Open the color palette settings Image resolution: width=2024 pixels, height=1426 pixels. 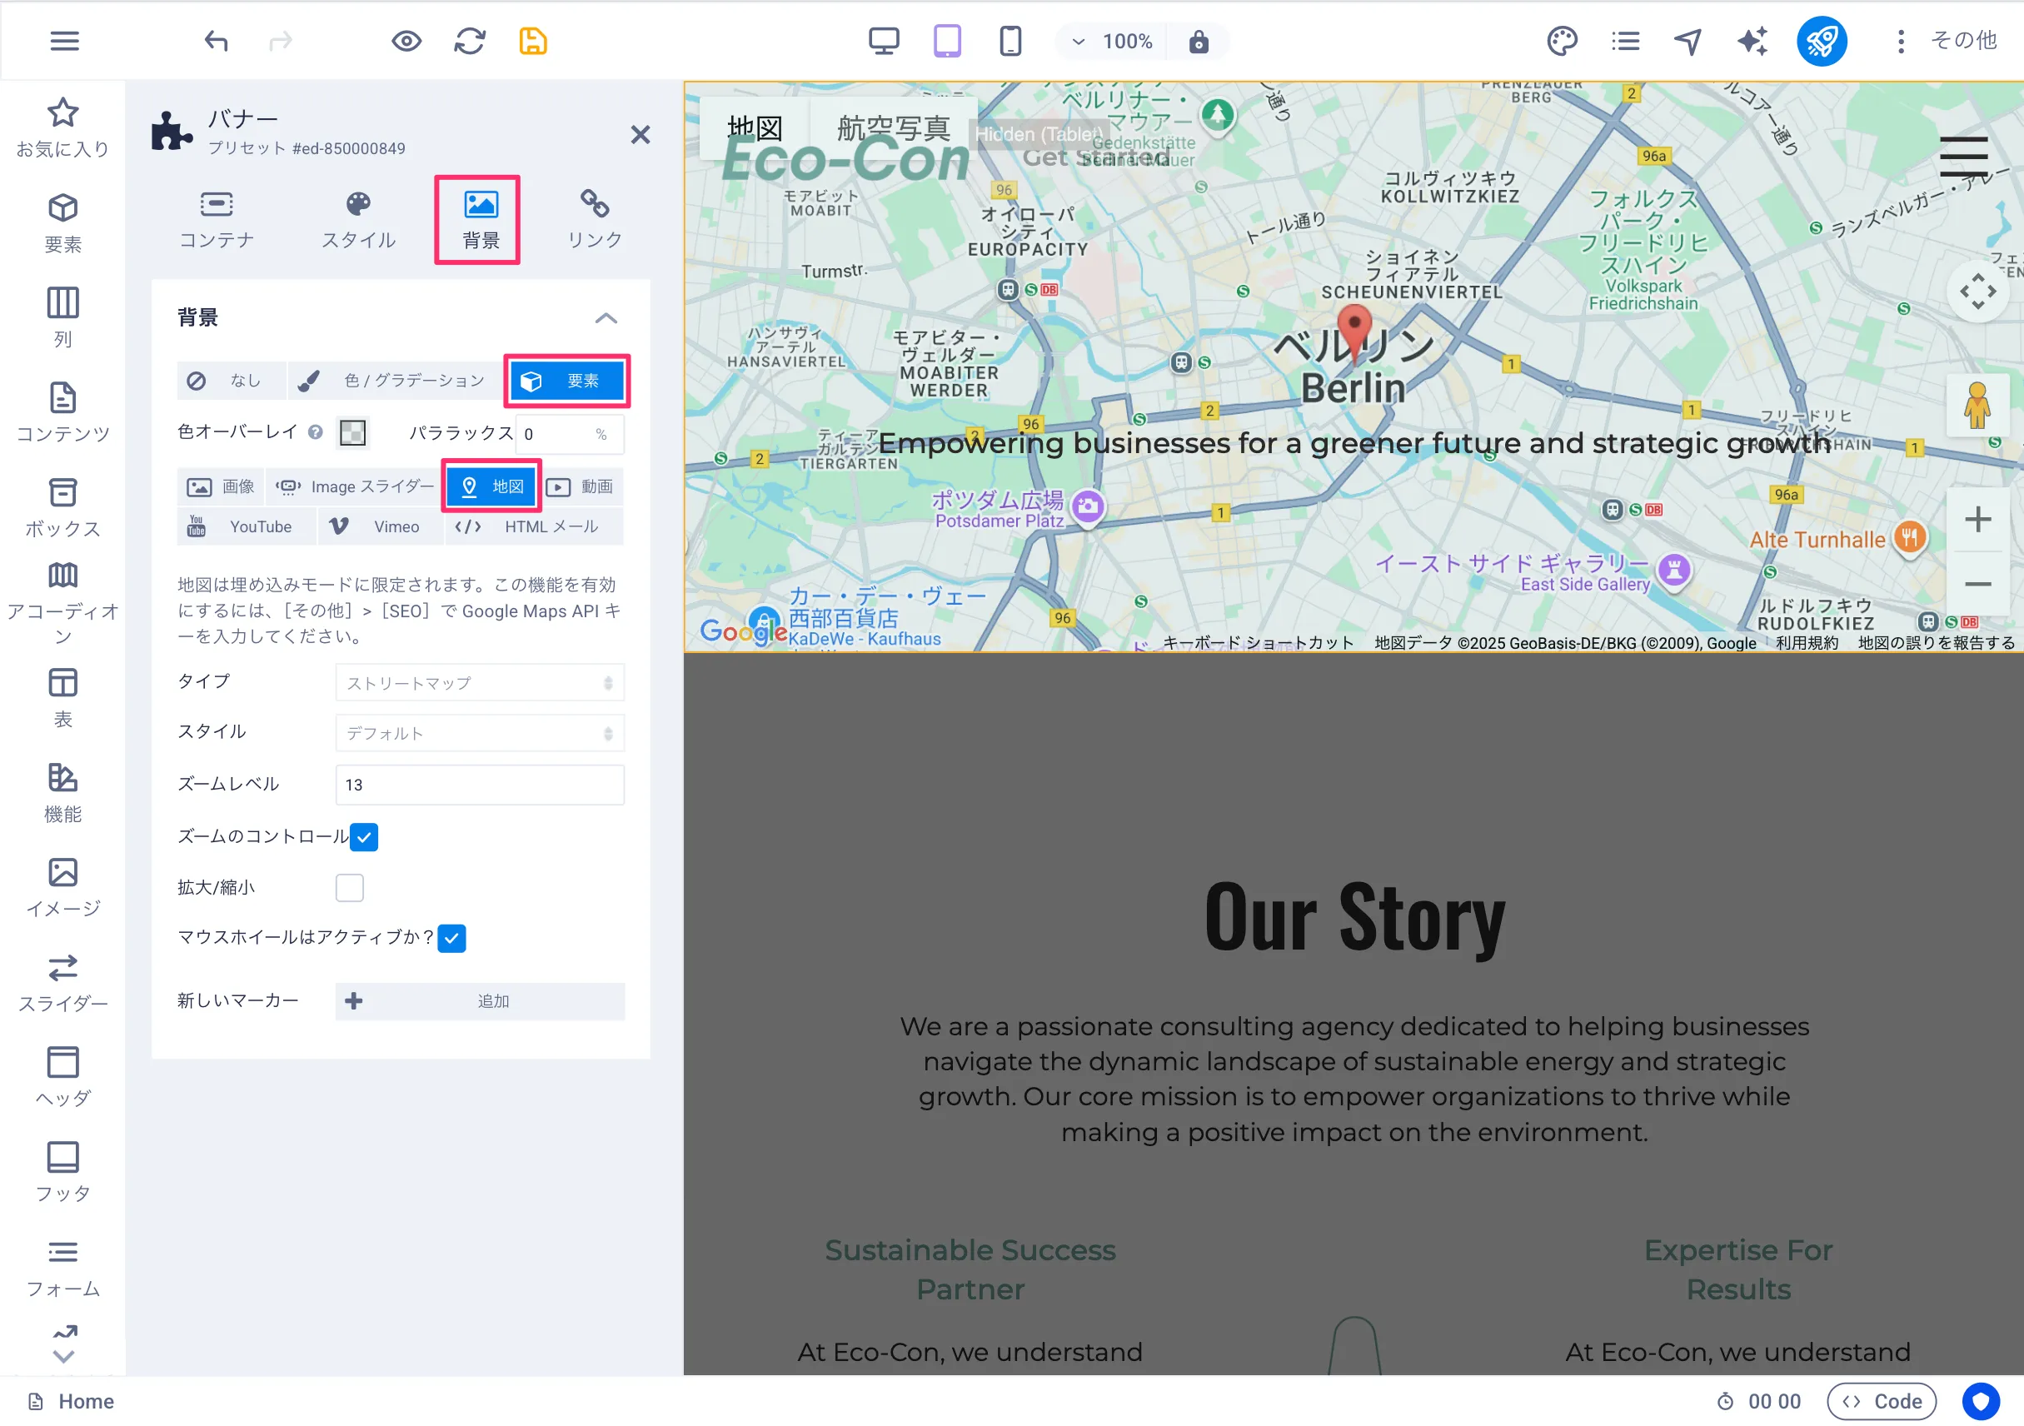pyautogui.click(x=1561, y=42)
